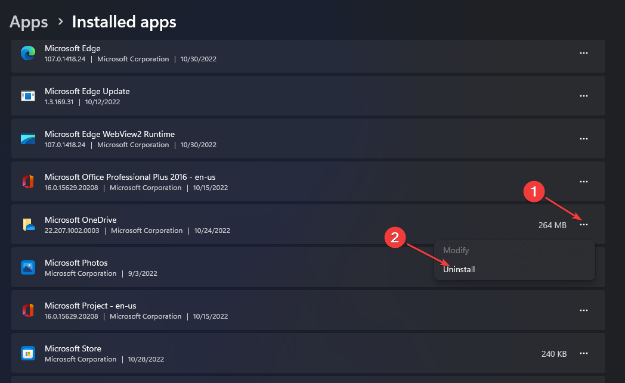
Task: Click Edge Update install date 10/12/2022
Action: (103, 102)
